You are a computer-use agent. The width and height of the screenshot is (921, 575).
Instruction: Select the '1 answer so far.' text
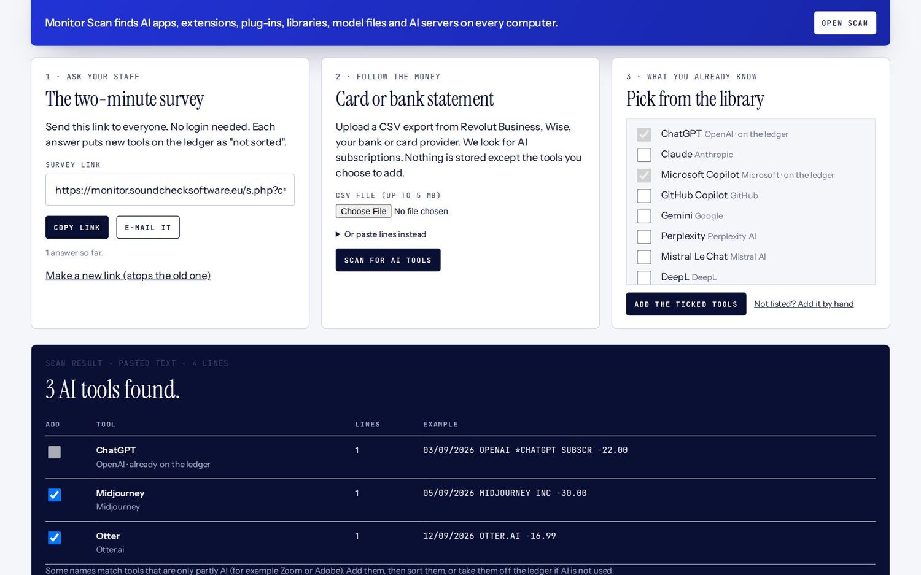(74, 253)
